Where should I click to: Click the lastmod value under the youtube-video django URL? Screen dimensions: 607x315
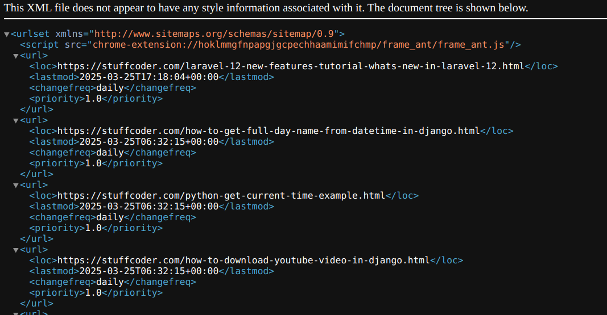(x=149, y=271)
